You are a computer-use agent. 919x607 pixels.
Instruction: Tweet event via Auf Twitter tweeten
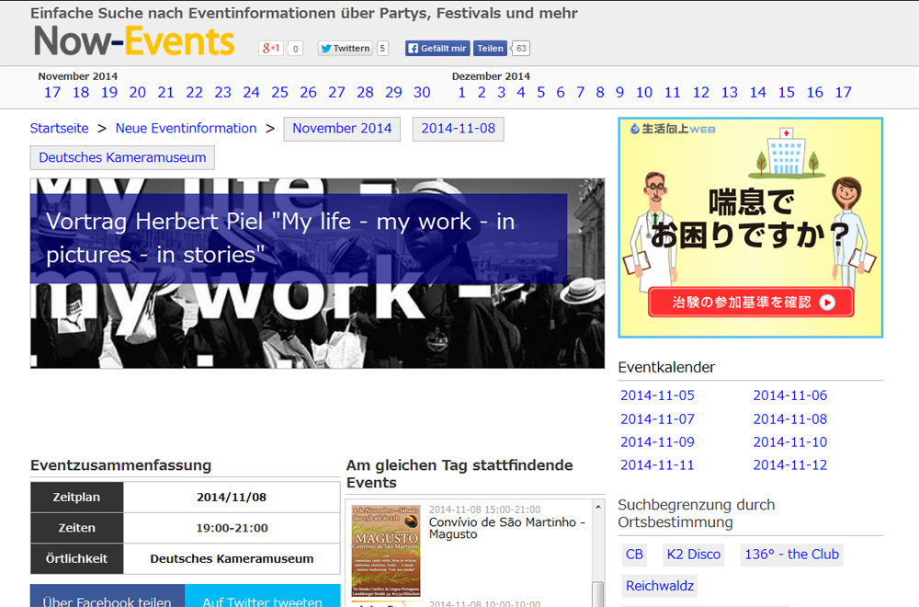point(263,597)
